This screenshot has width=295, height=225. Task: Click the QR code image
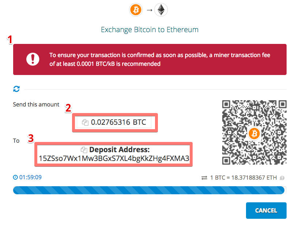click(254, 132)
